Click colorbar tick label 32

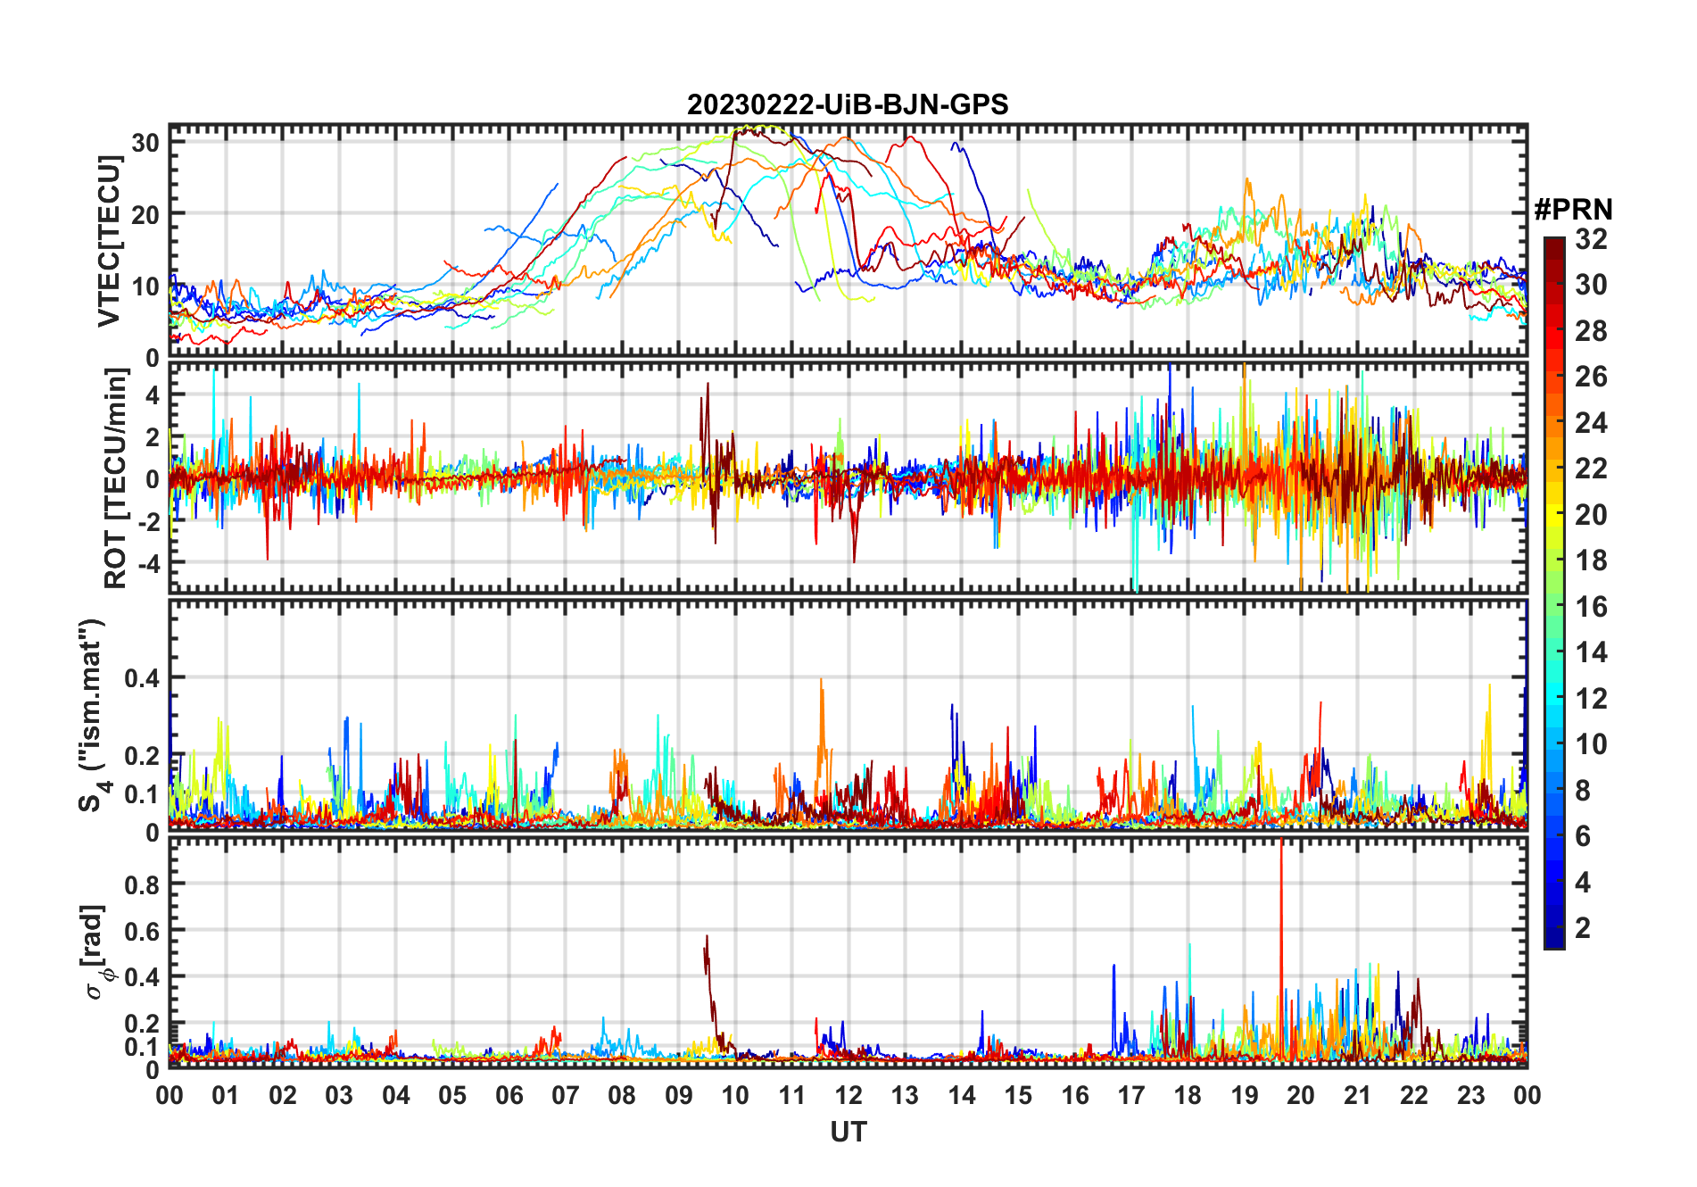1591,239
